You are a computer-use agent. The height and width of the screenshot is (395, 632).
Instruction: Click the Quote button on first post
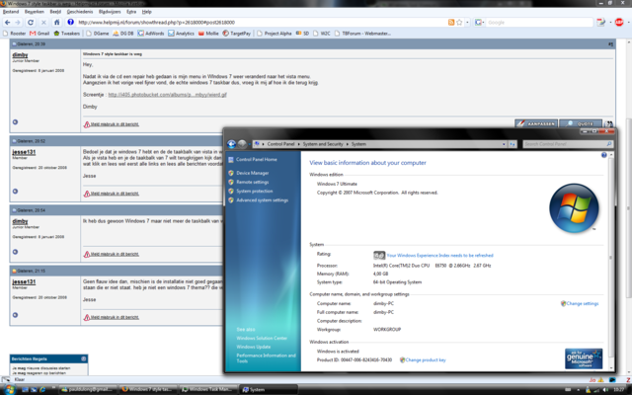coord(581,123)
